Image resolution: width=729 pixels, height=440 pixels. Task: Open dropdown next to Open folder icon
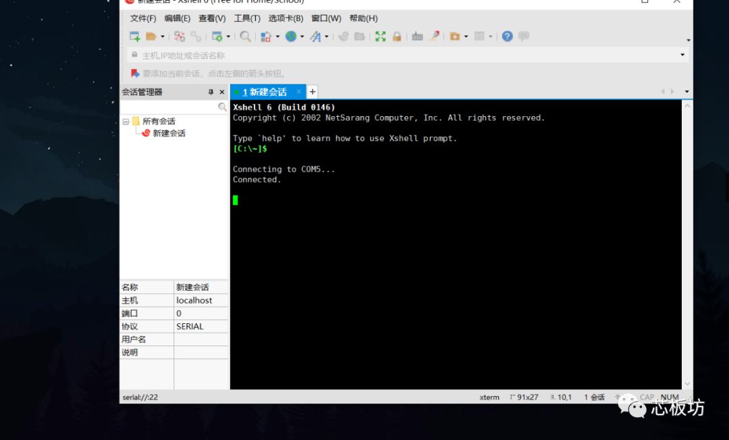162,36
